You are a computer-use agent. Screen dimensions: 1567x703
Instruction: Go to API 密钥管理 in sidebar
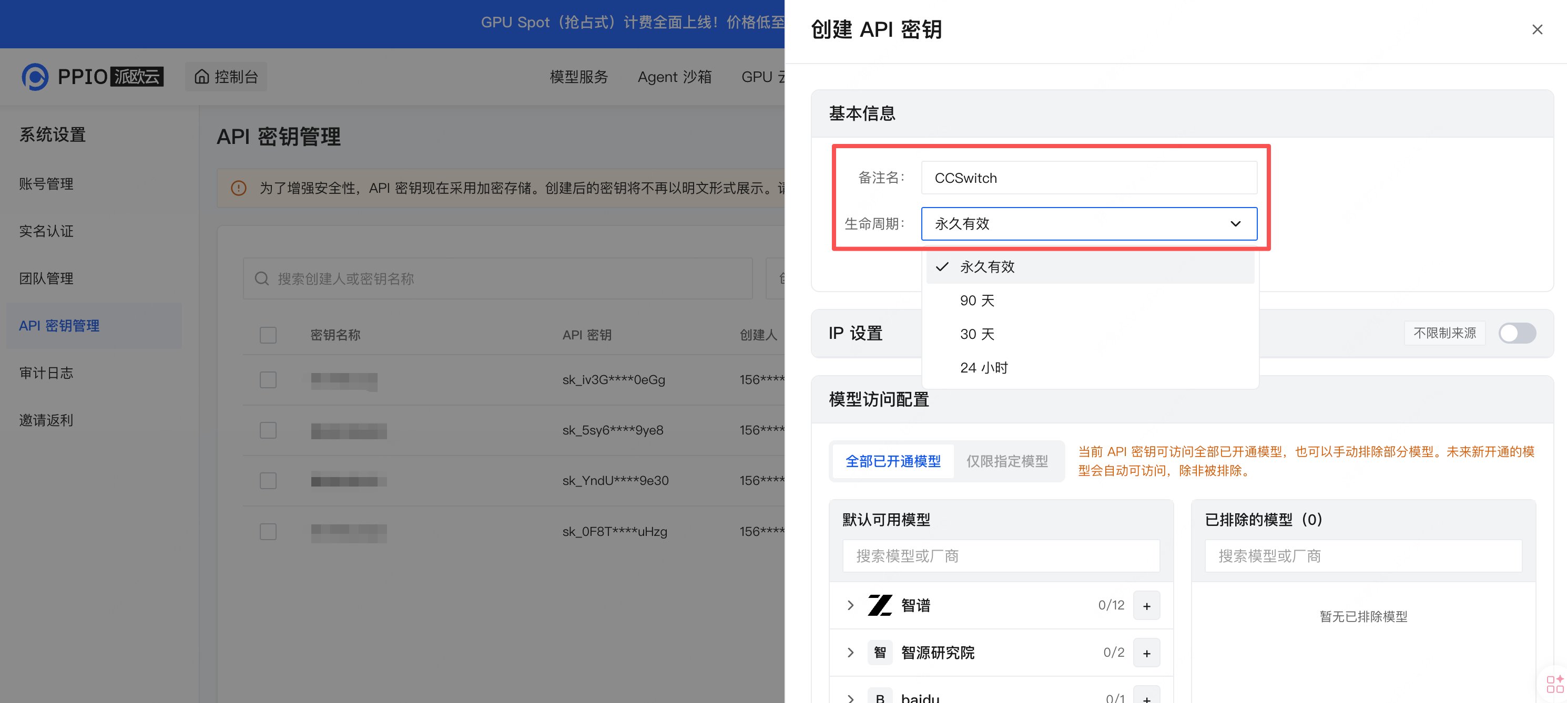[94, 326]
